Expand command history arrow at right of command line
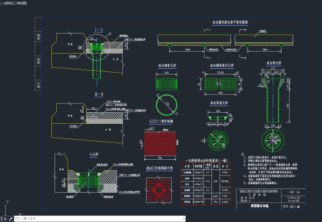The image size is (322, 222). click(x=183, y=219)
